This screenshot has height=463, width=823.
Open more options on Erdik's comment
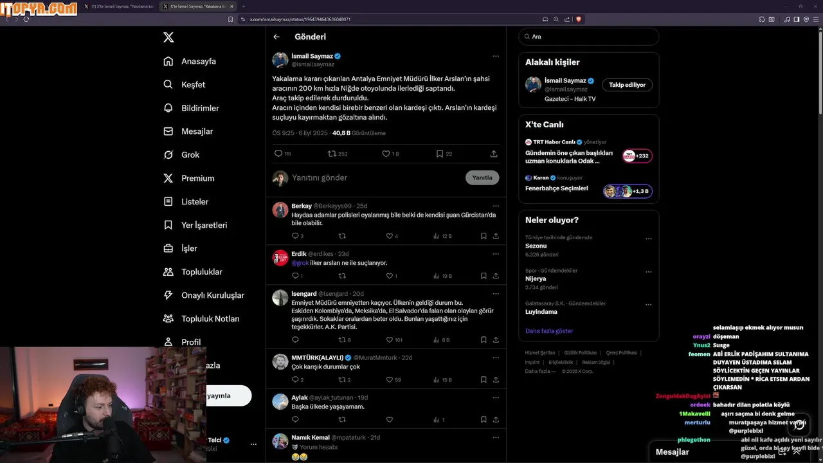pos(496,253)
